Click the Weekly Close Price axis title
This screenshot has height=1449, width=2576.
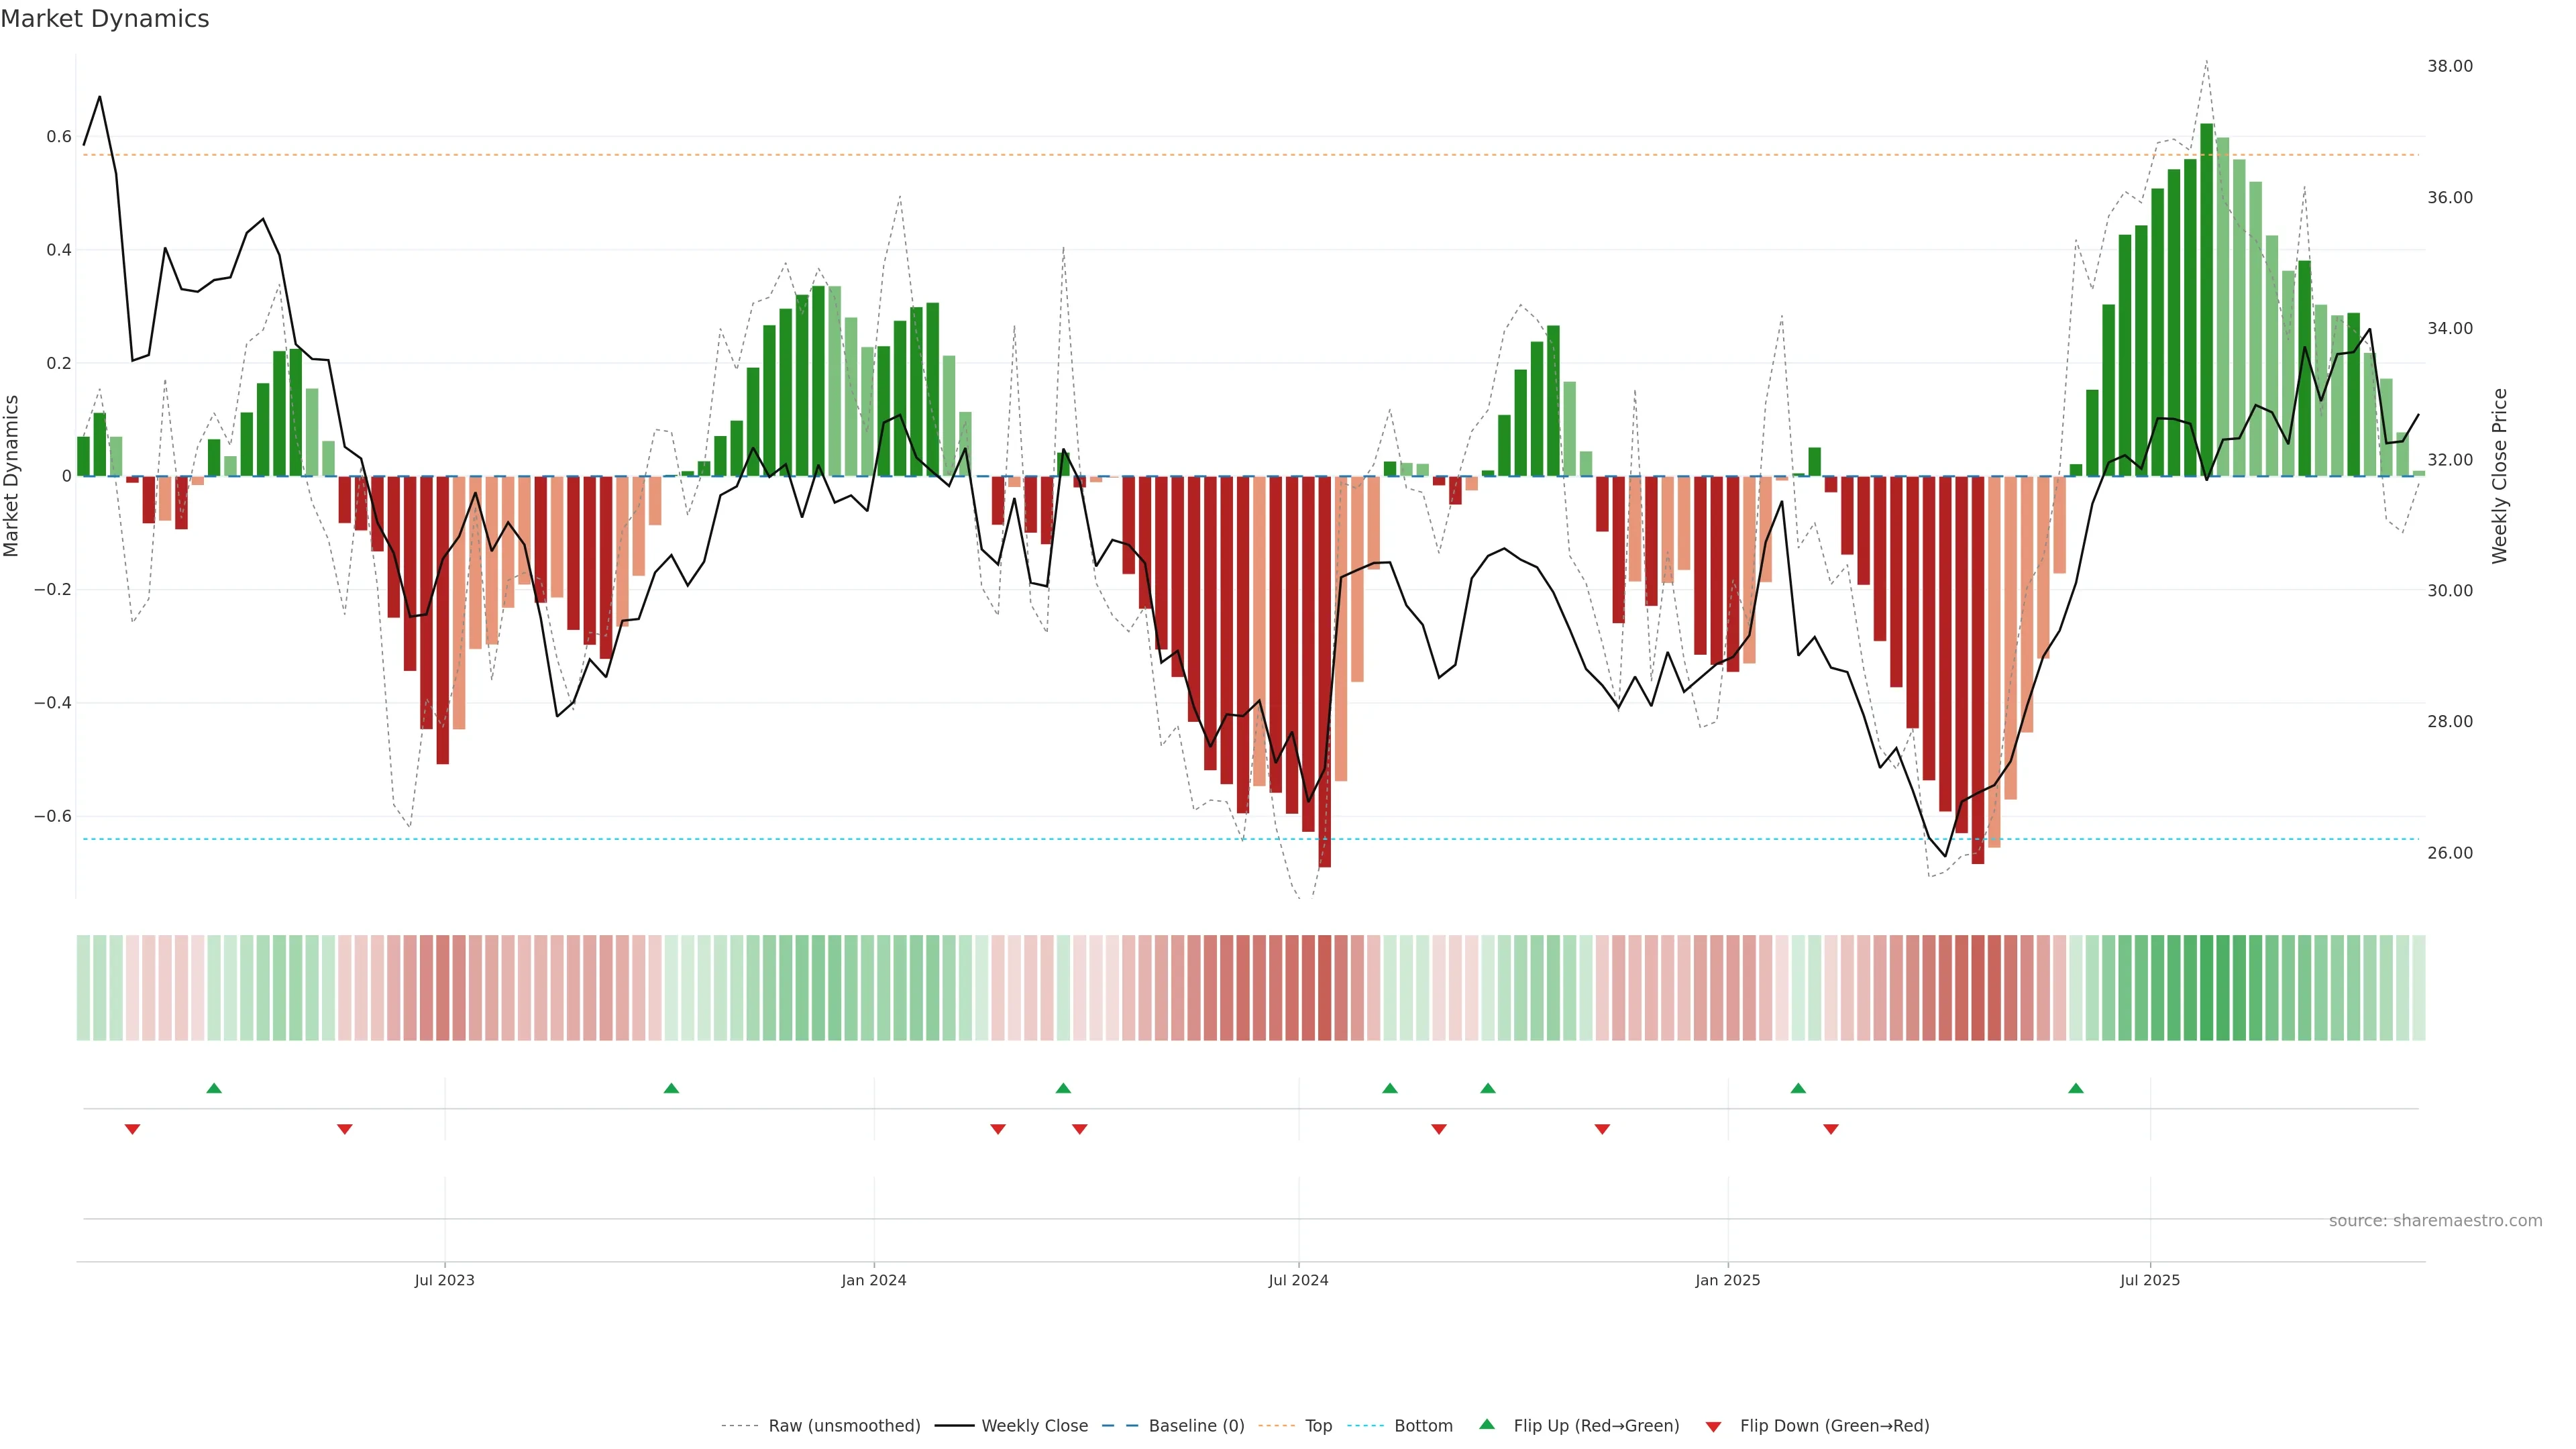pos(2499,476)
